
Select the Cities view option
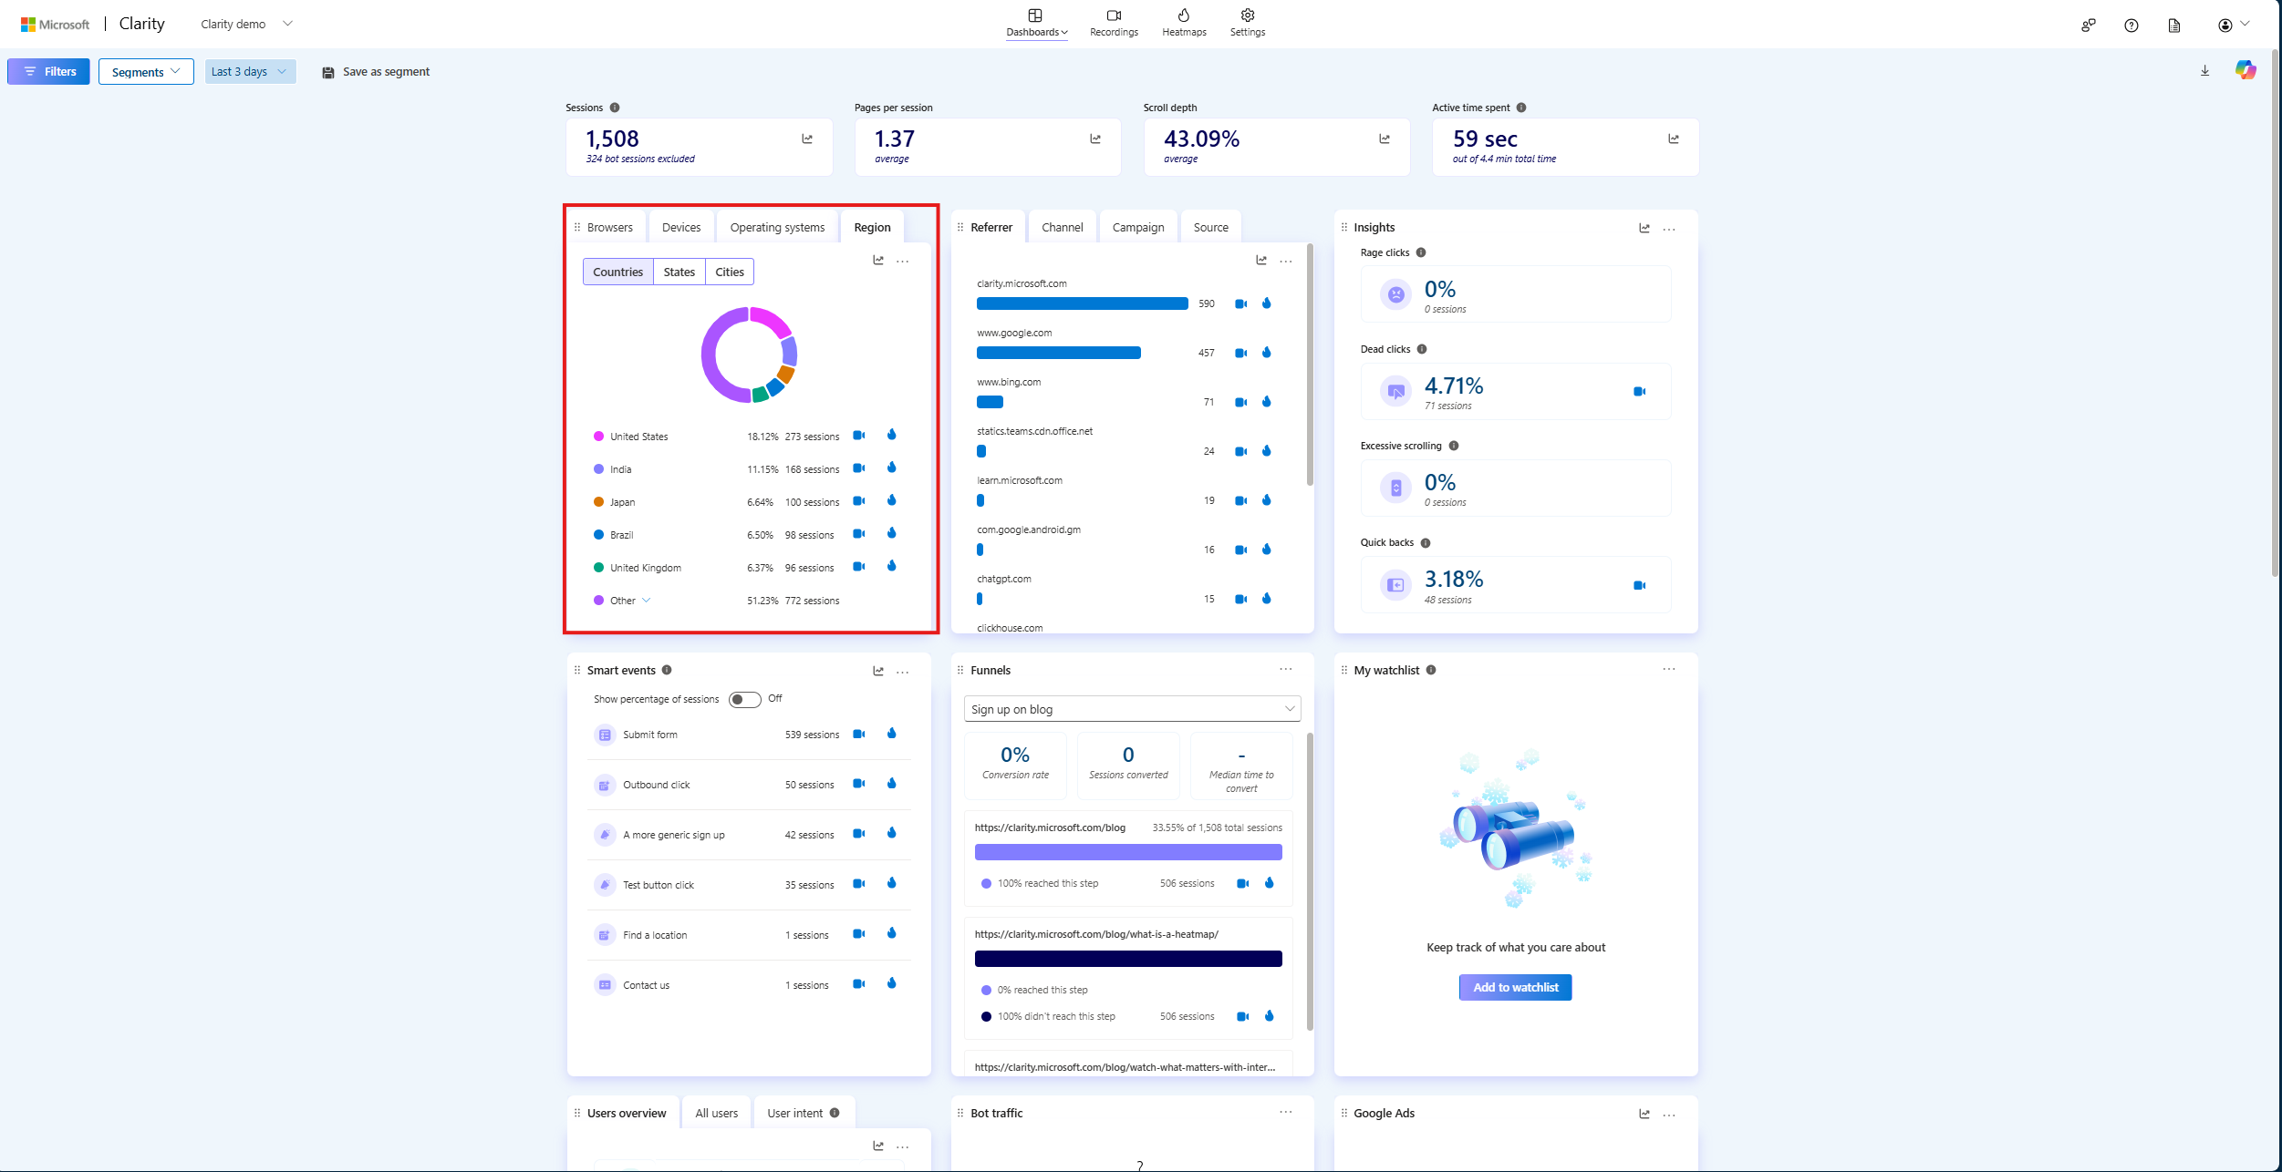(x=730, y=272)
